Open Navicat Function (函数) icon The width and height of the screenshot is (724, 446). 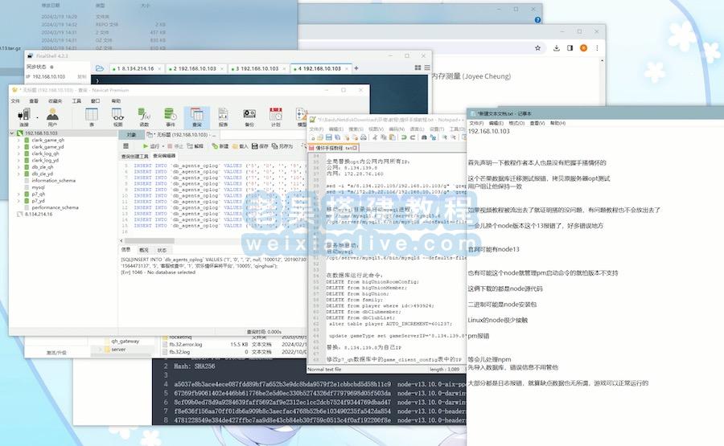point(144,117)
